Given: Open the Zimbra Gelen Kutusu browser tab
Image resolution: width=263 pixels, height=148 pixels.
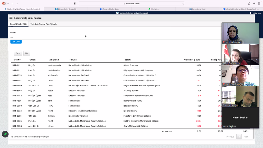Looking at the screenshot, I should (66, 9).
